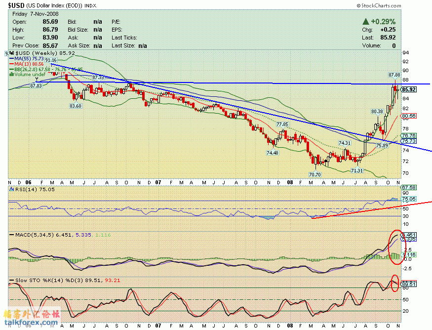Click the INDX exchange label

pyautogui.click(x=90, y=5)
